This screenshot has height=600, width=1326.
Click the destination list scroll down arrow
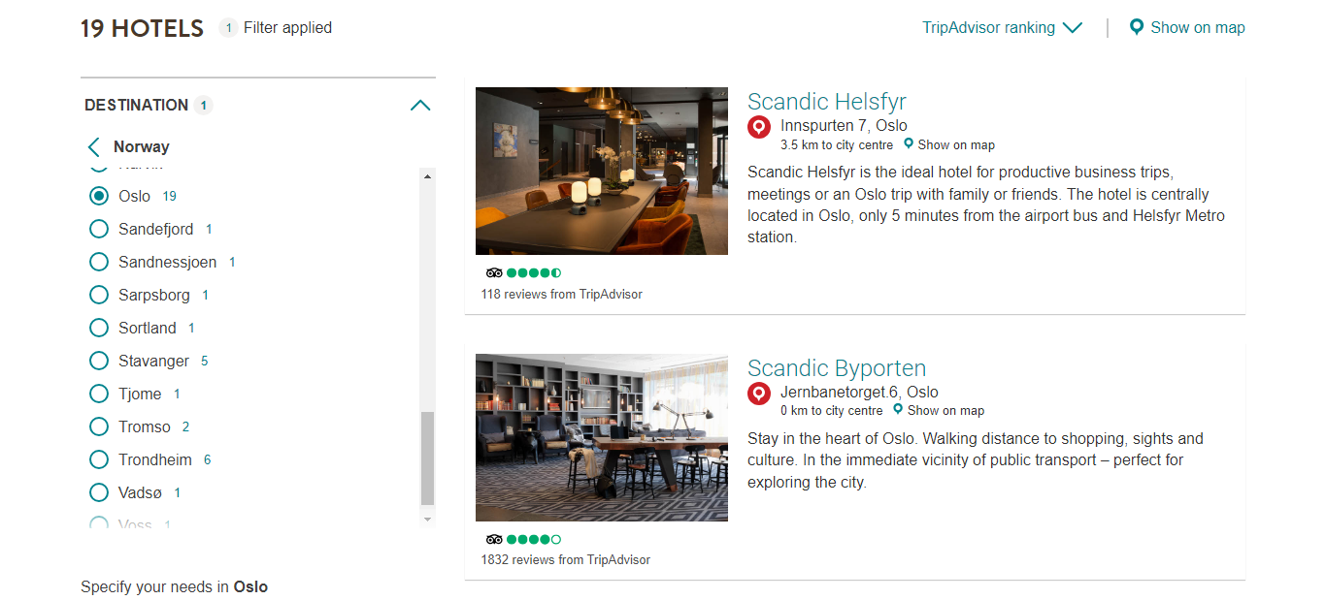[x=427, y=520]
